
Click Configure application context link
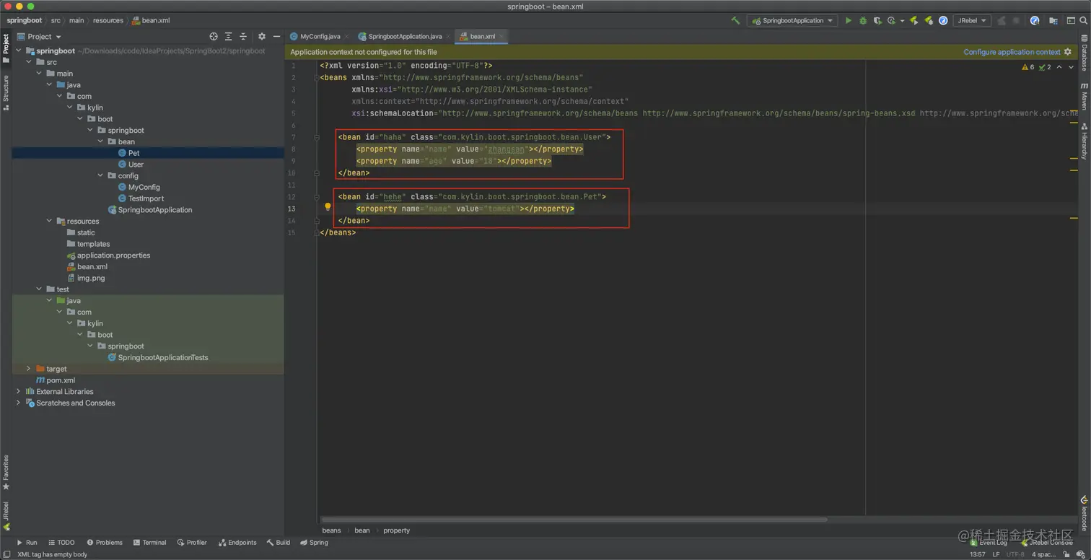coord(1012,52)
